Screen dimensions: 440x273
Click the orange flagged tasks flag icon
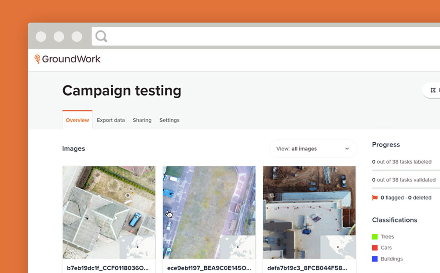pos(375,198)
